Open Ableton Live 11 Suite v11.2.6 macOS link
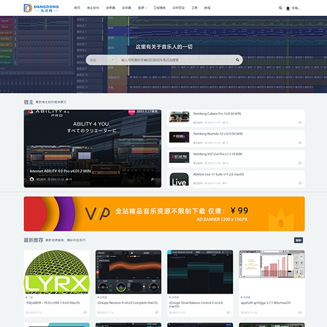 coord(218,175)
